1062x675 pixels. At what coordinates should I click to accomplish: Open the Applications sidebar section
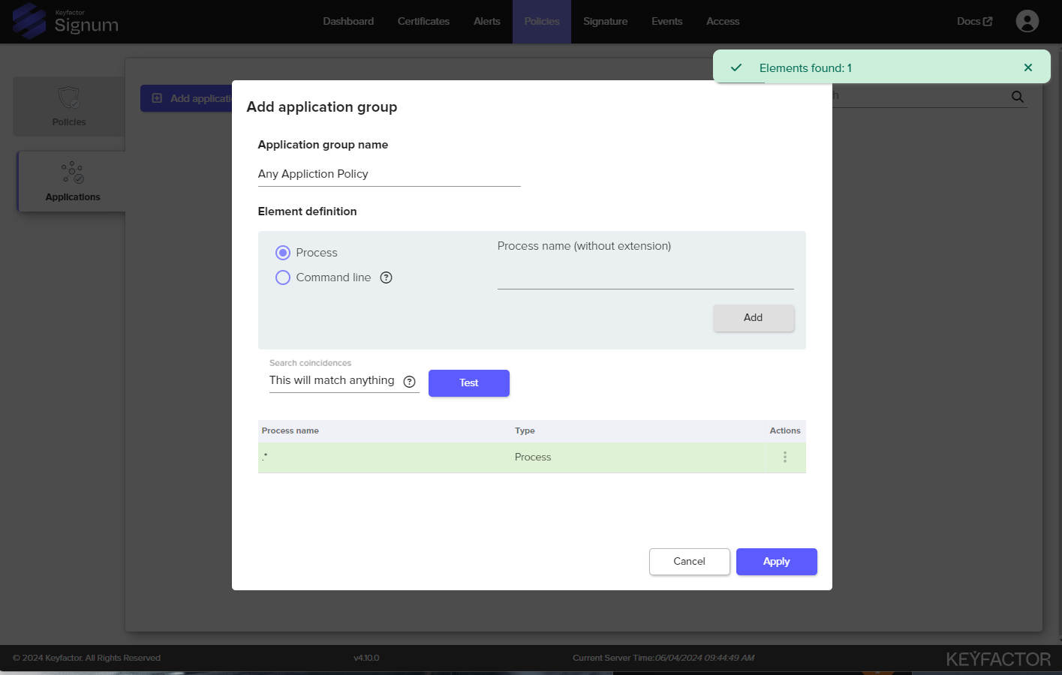(72, 181)
